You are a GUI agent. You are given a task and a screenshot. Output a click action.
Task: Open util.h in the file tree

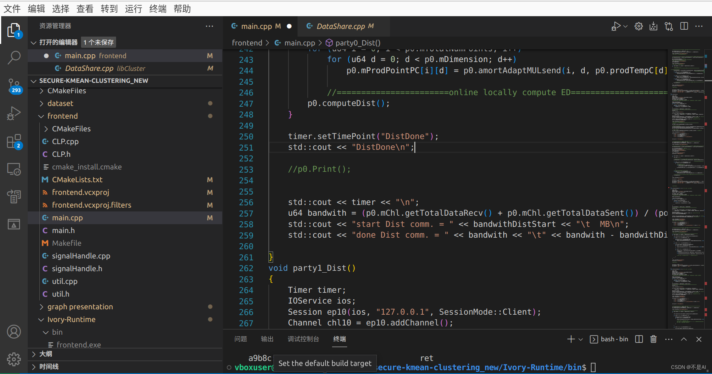[x=125, y=294]
